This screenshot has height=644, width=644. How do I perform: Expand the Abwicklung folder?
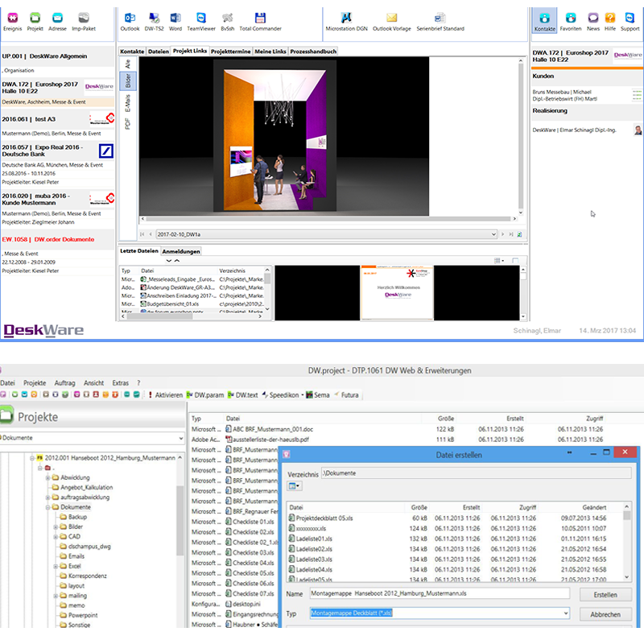[x=47, y=477]
